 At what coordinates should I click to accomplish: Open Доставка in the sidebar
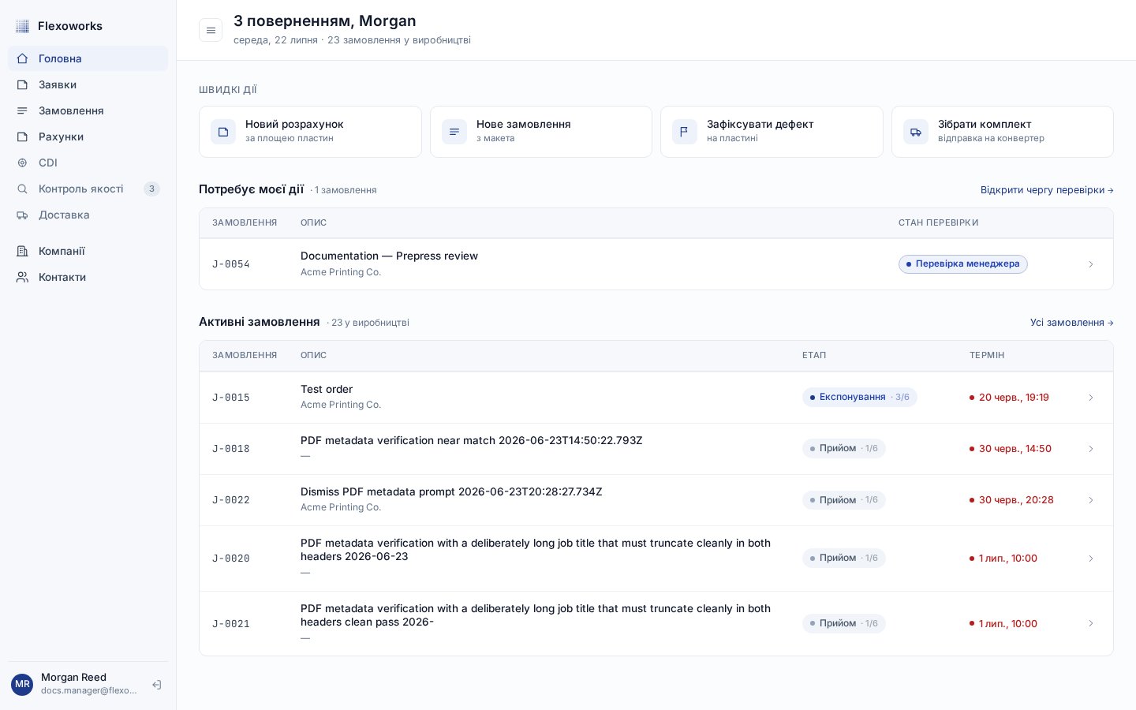pyautogui.click(x=88, y=215)
